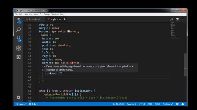
Task: Split the editor with split icon
Action: (x=177, y=19)
